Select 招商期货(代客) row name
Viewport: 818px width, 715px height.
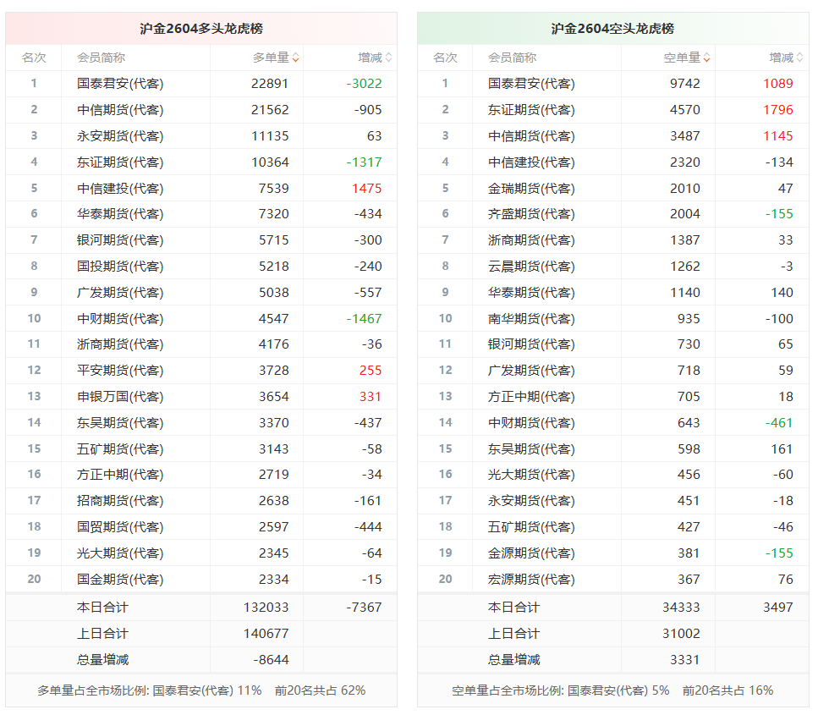[x=120, y=501]
